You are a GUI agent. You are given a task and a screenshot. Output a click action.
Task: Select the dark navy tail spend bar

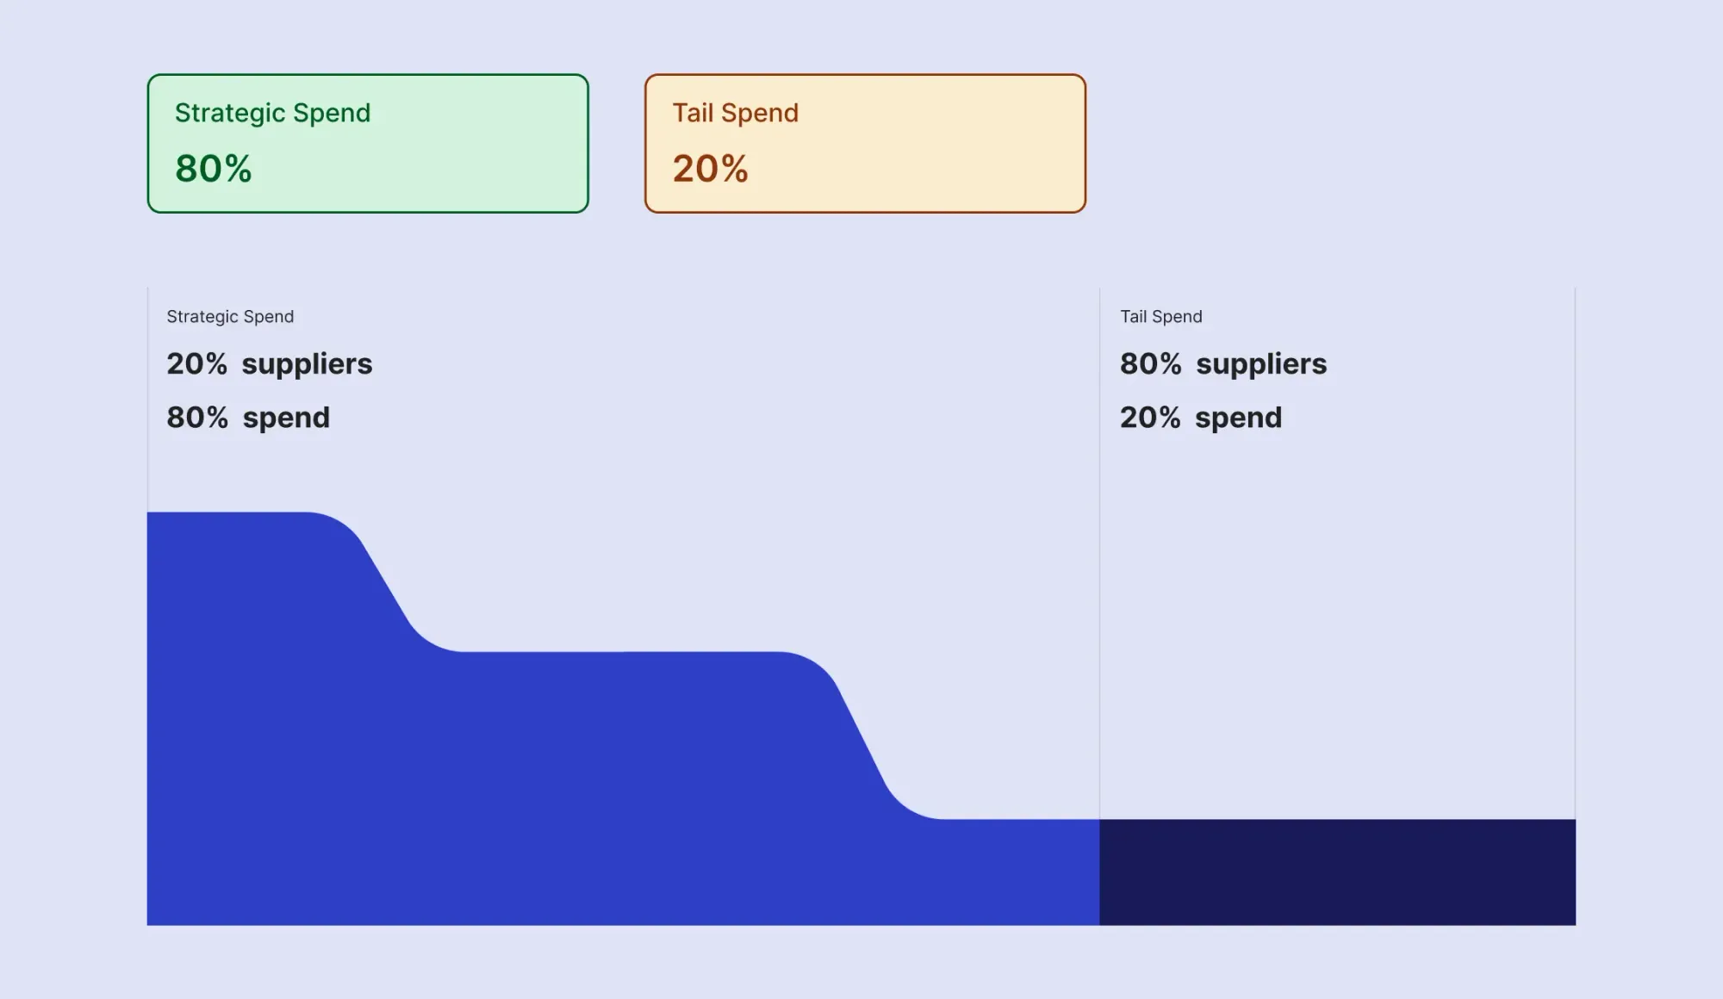point(1337,872)
